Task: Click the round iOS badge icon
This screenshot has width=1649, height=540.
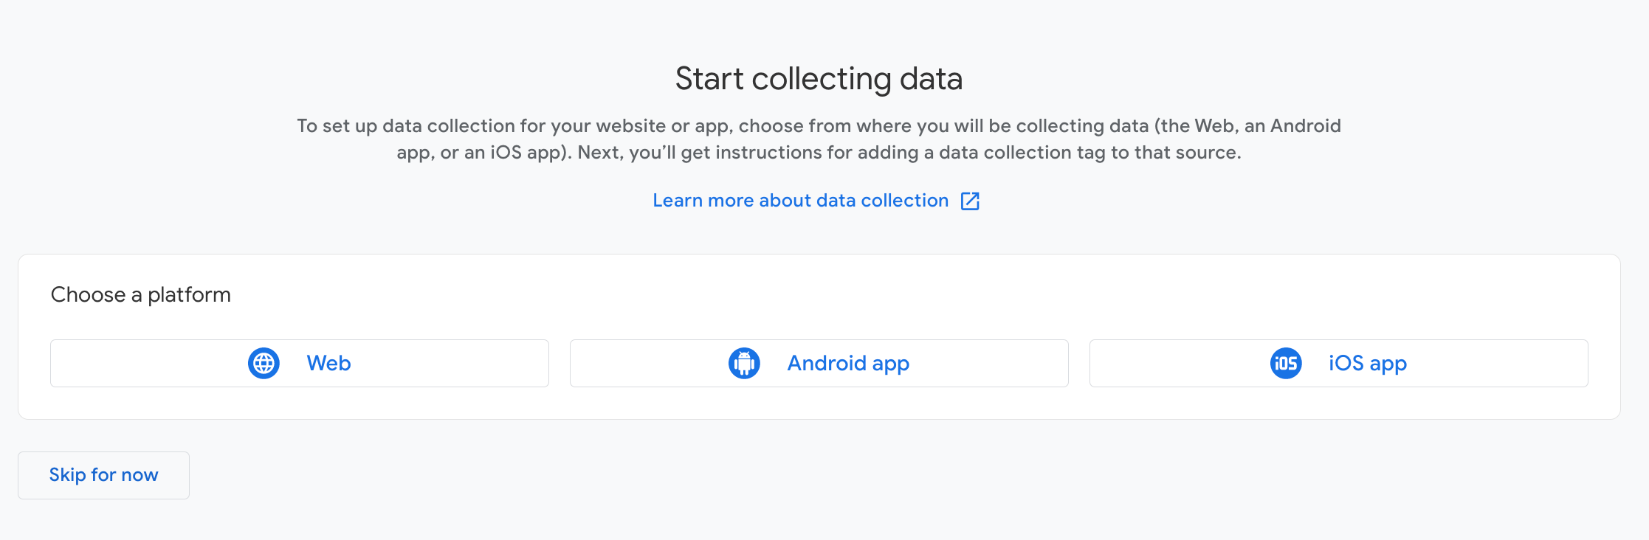Action: (1286, 364)
